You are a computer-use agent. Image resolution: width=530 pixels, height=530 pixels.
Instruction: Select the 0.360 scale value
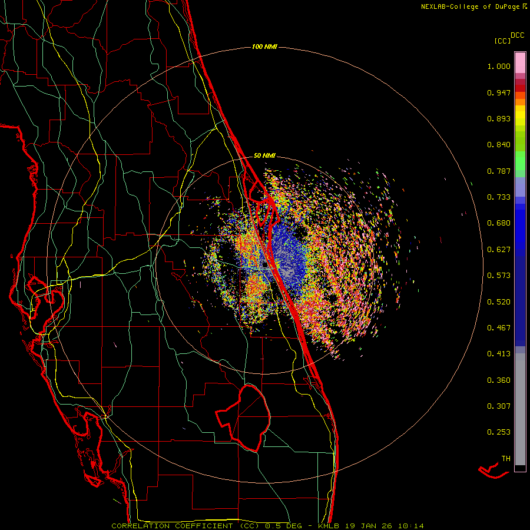[x=499, y=380]
